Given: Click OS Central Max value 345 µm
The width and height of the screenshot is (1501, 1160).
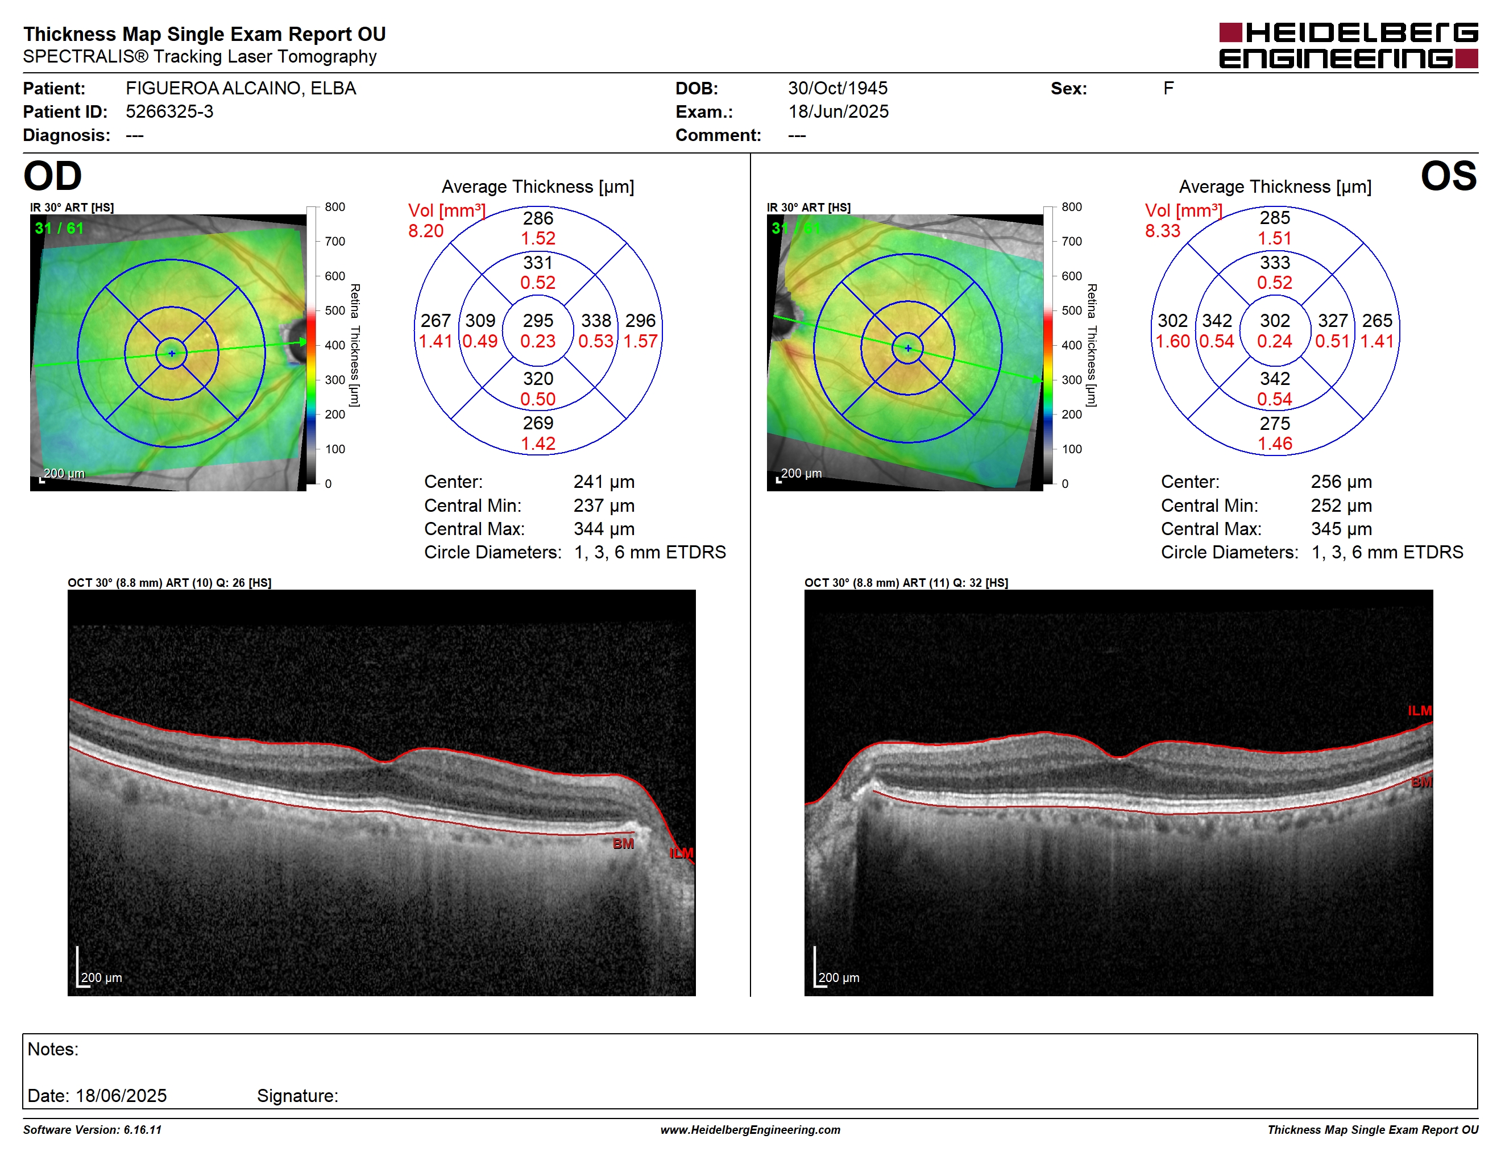Looking at the screenshot, I should (1342, 529).
